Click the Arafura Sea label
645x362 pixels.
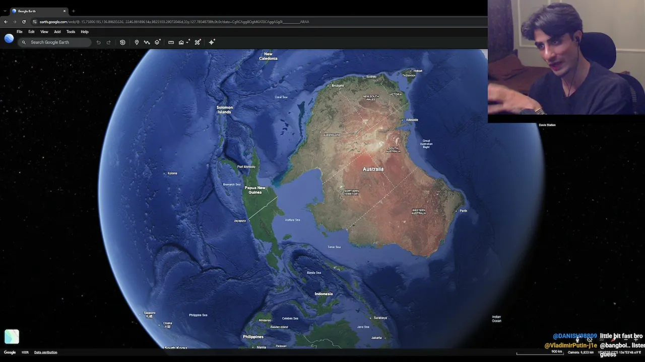coord(292,220)
